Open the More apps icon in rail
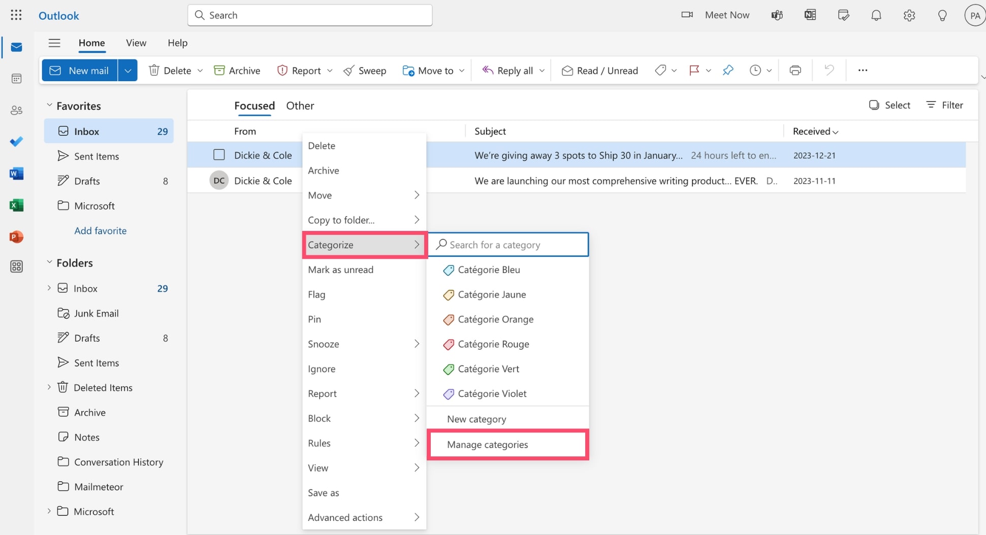986x535 pixels. (16, 266)
